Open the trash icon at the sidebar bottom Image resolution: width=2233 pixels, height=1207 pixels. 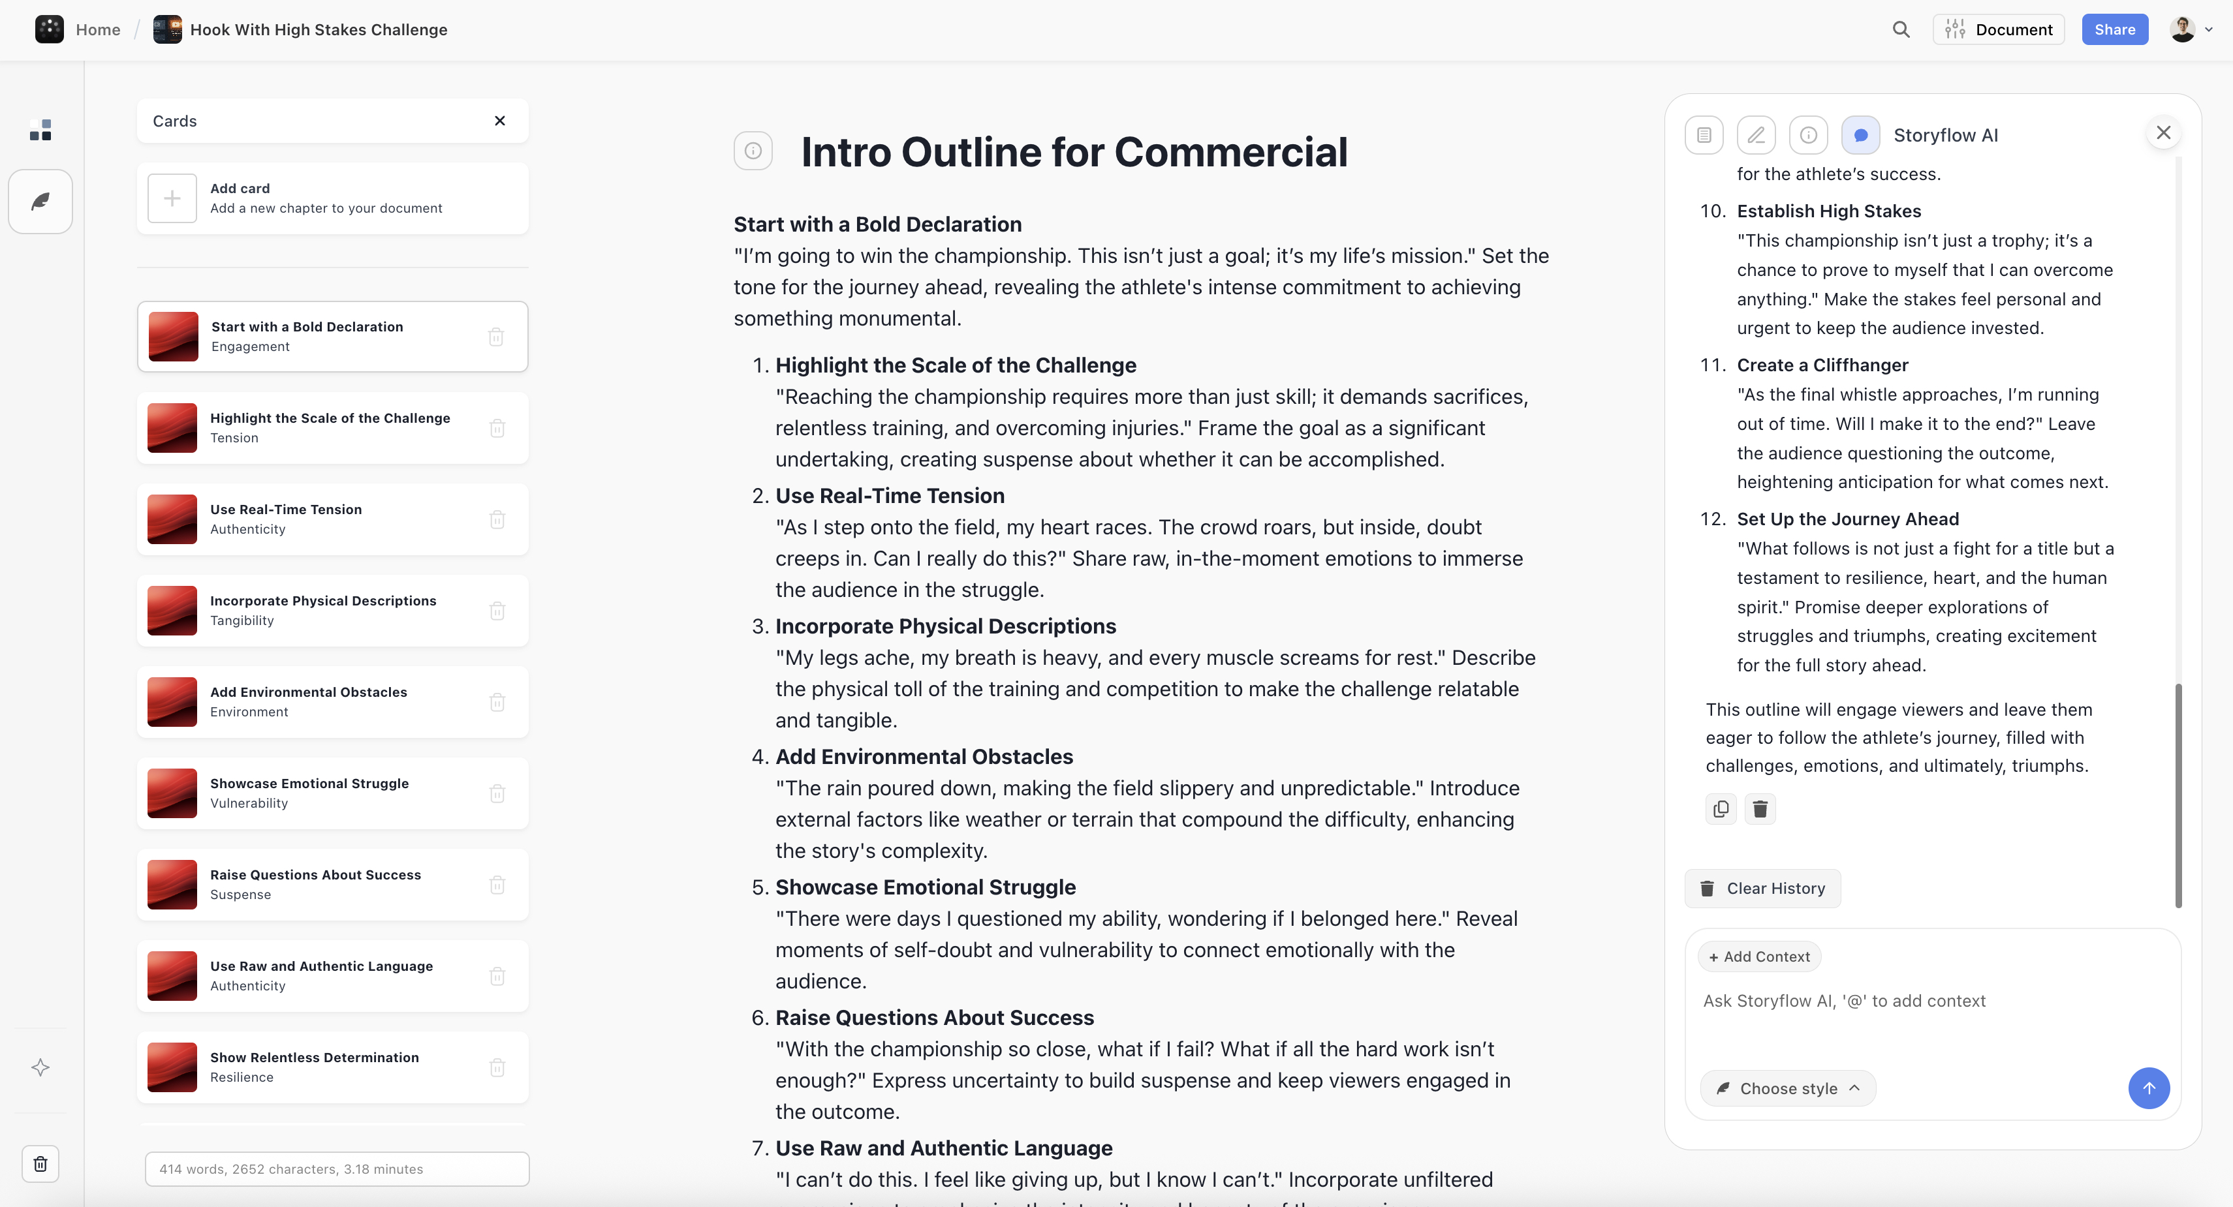point(40,1164)
